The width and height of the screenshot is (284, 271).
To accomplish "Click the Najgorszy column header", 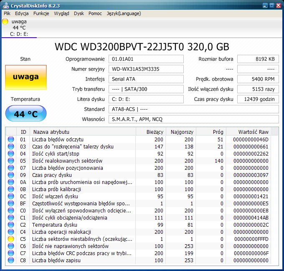I will 181,132.
